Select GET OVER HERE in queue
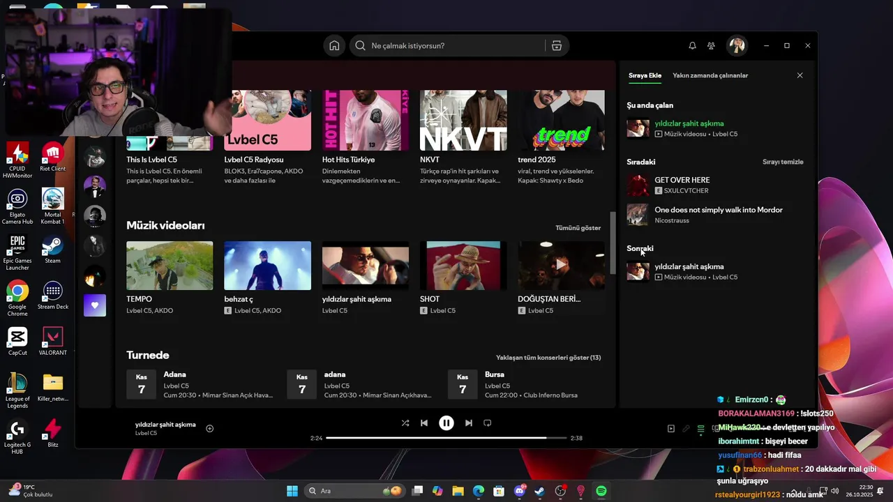 coord(715,185)
